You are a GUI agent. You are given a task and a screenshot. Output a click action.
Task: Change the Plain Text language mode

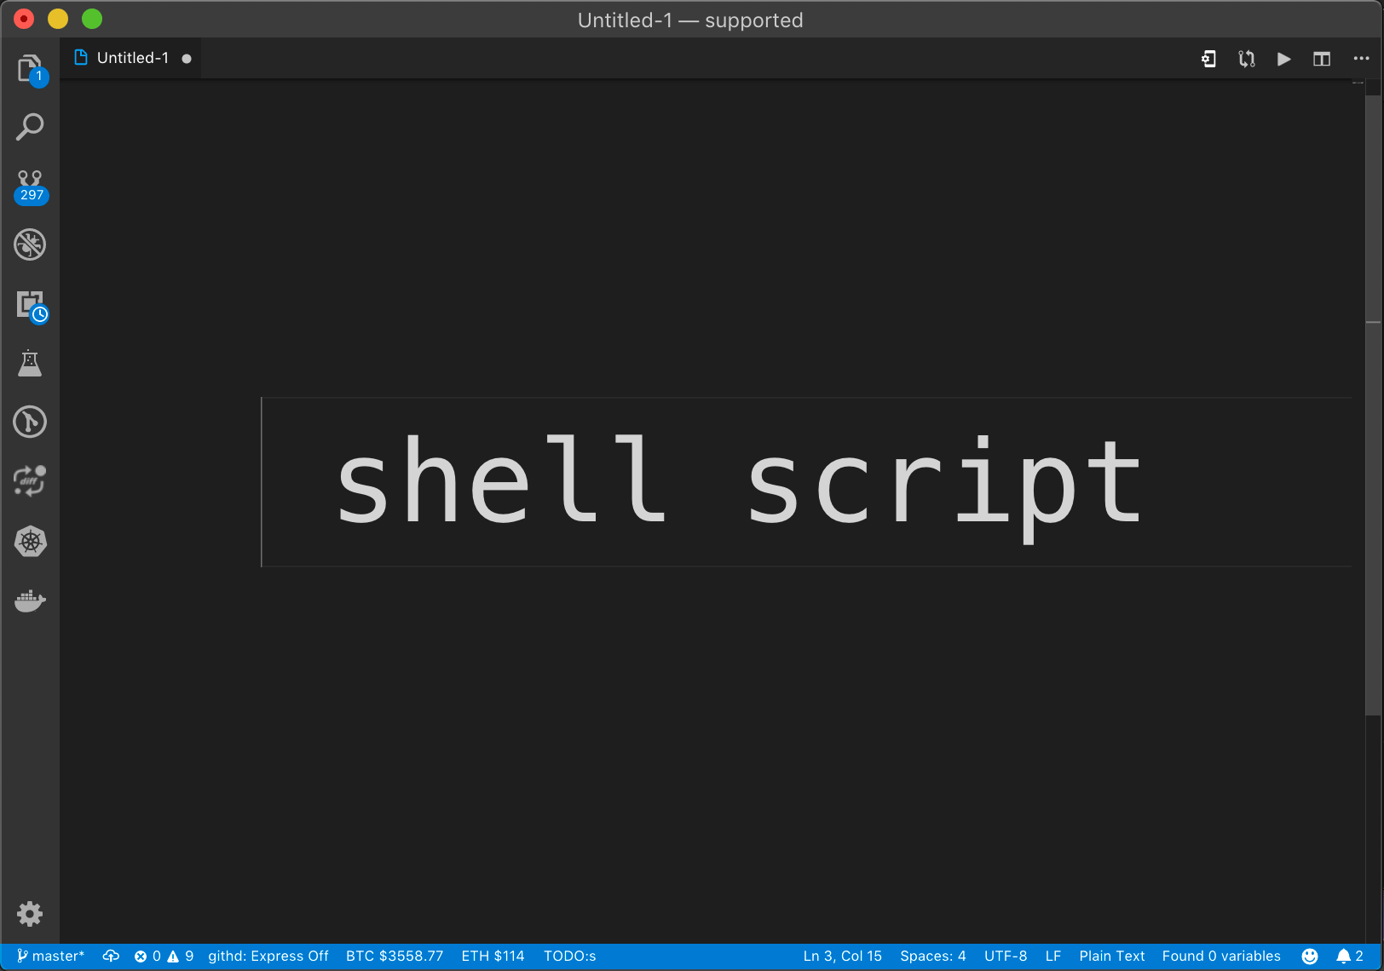(1111, 956)
